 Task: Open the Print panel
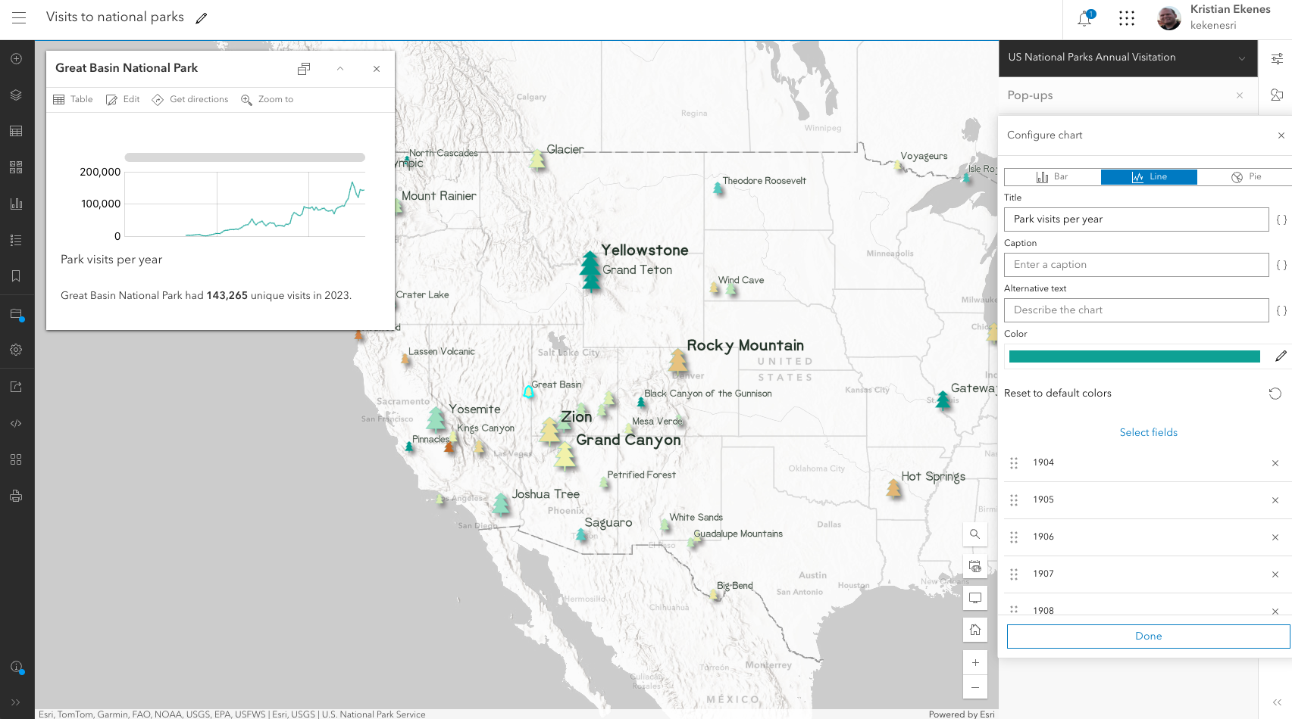point(16,495)
